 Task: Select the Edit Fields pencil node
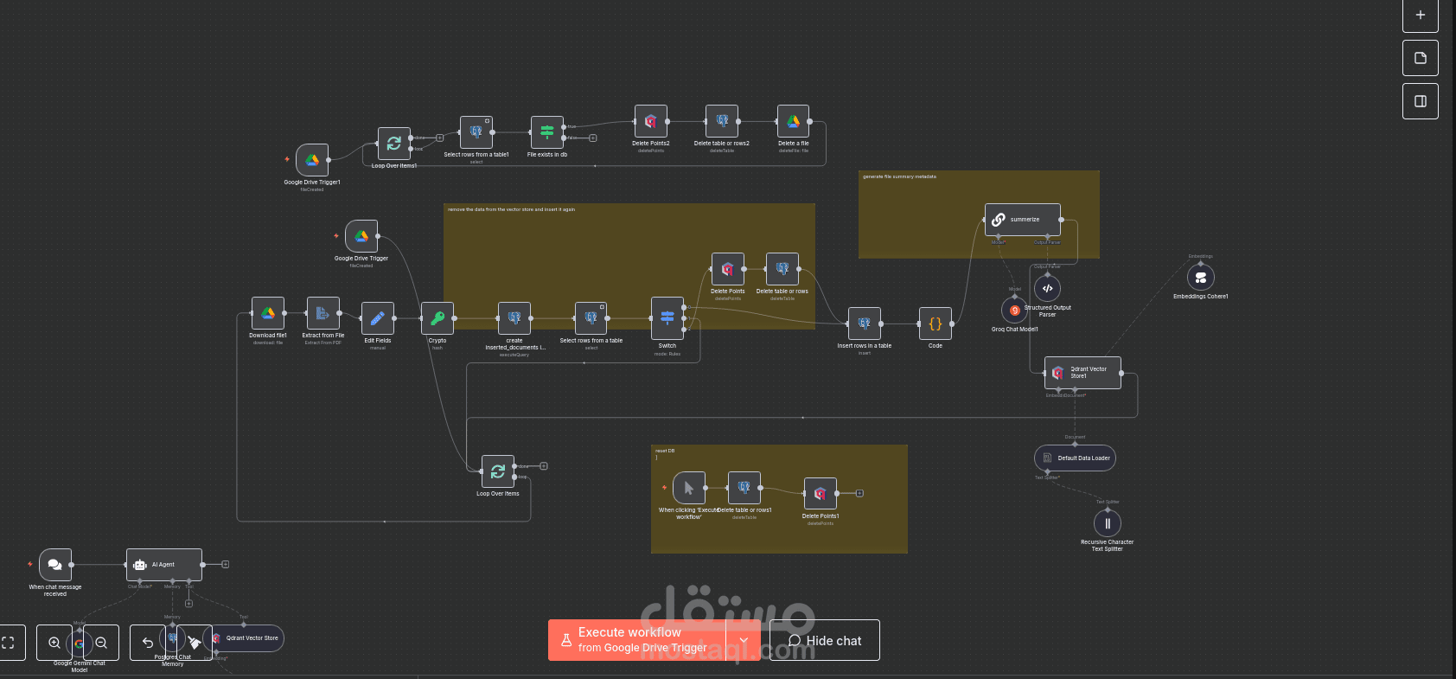point(378,318)
